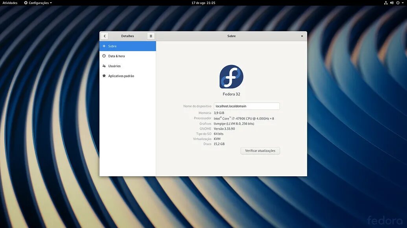Expand the system menu arrow in top bar

[x=403, y=3]
